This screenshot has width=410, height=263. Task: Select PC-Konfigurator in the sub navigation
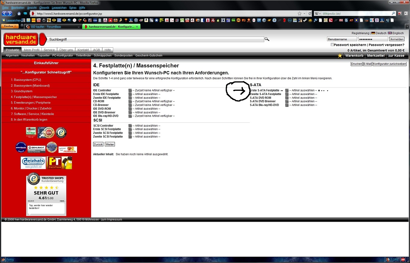pos(63,55)
